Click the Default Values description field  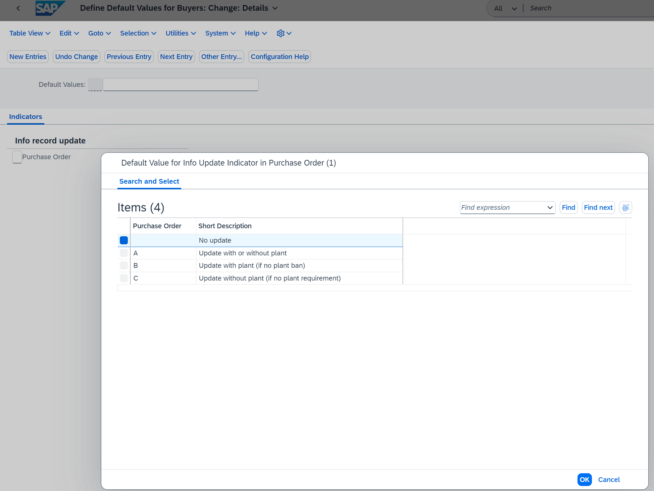pos(181,84)
